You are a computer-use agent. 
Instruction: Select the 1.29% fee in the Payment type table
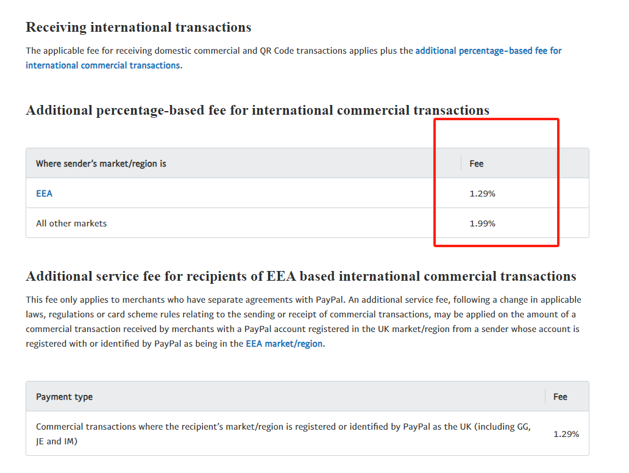point(566,434)
